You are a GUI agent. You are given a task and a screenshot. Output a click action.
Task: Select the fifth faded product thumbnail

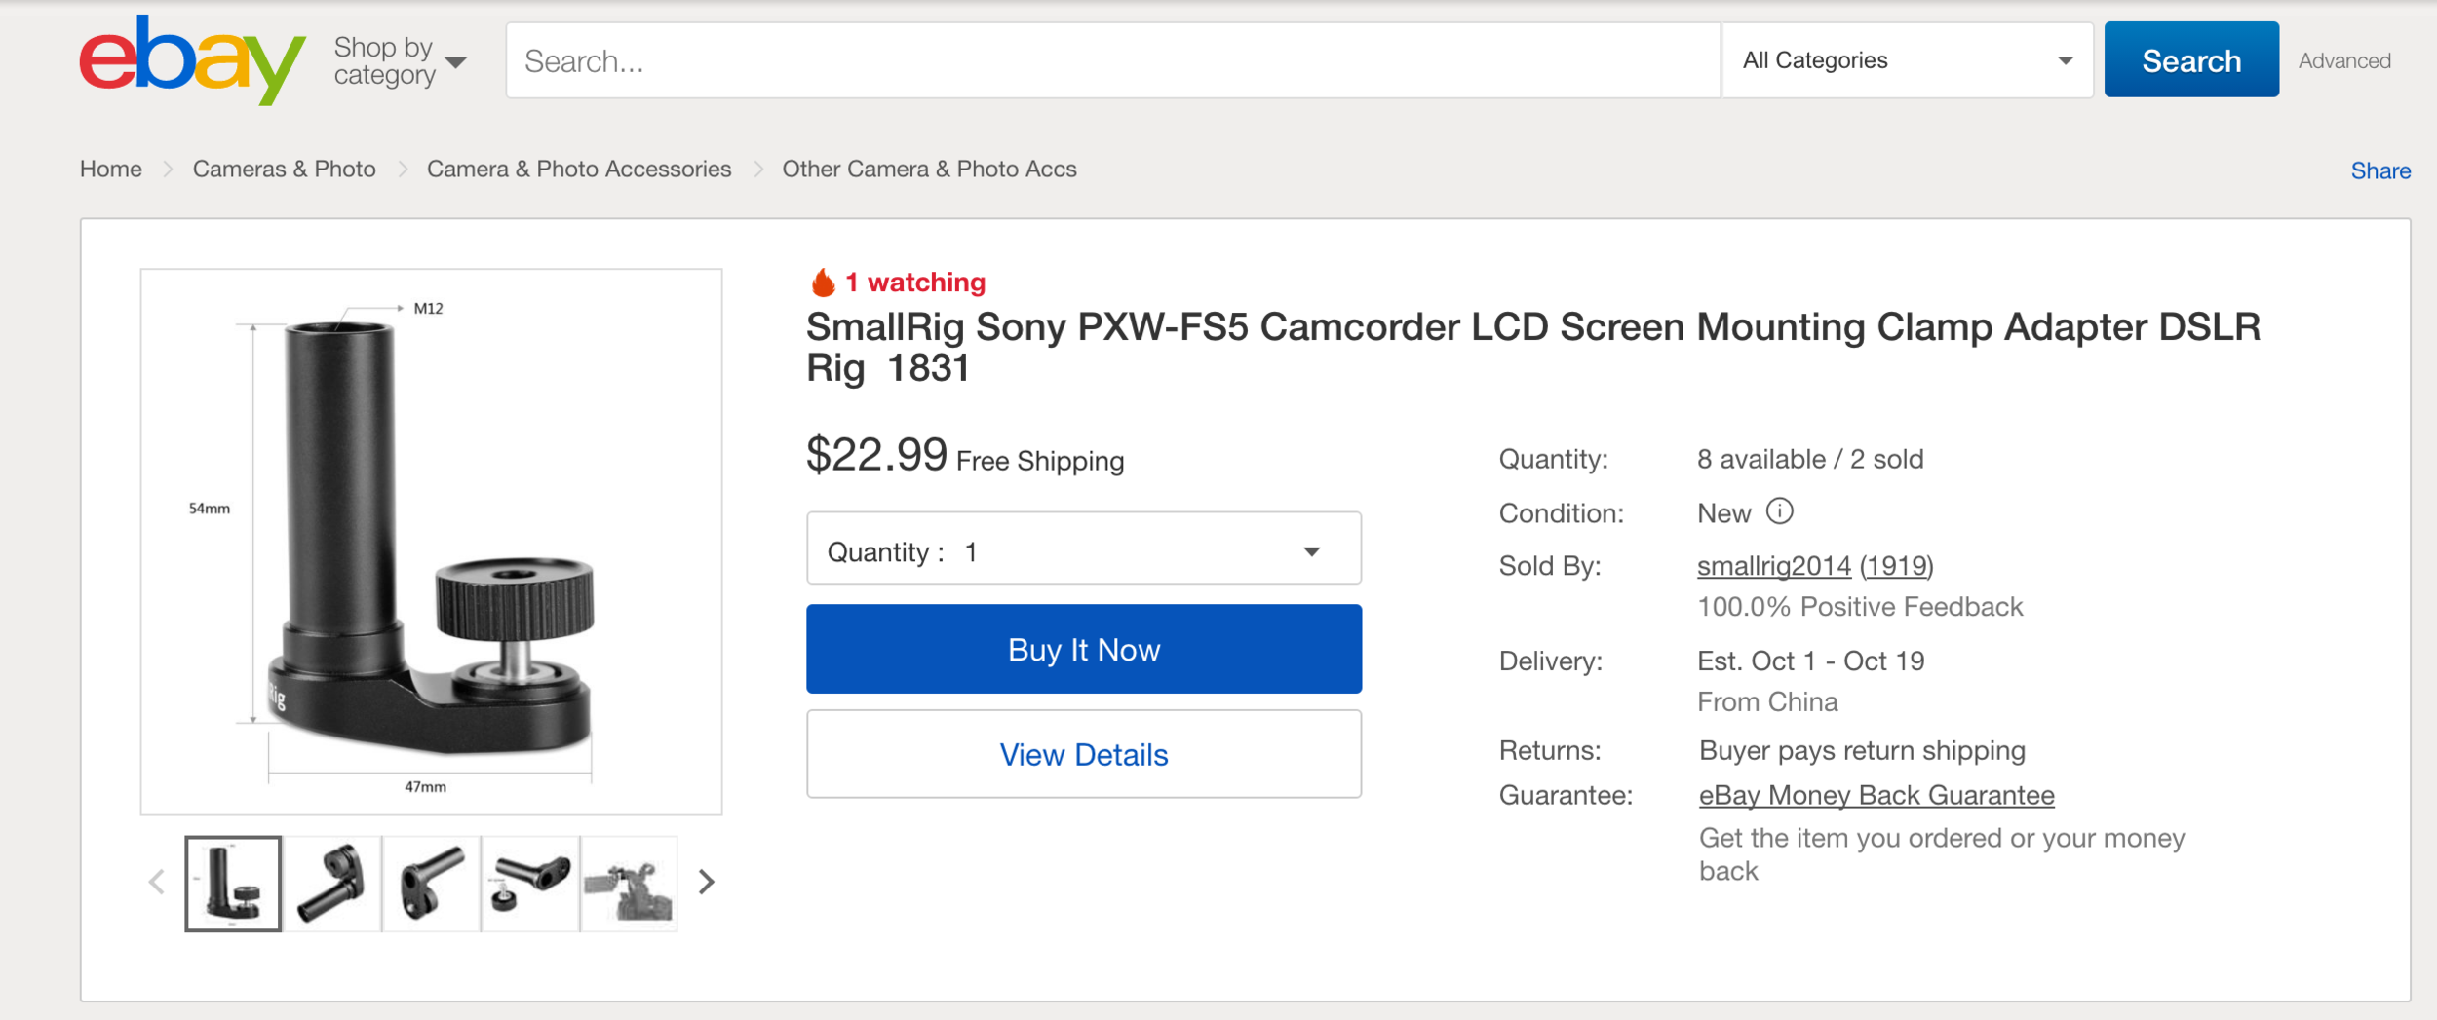629,884
